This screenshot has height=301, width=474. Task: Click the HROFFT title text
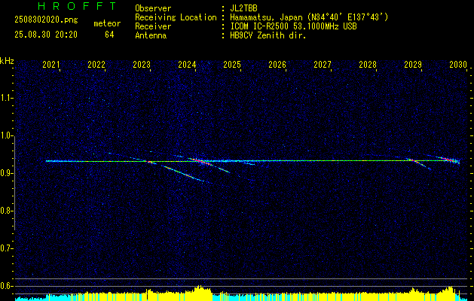tap(77, 6)
